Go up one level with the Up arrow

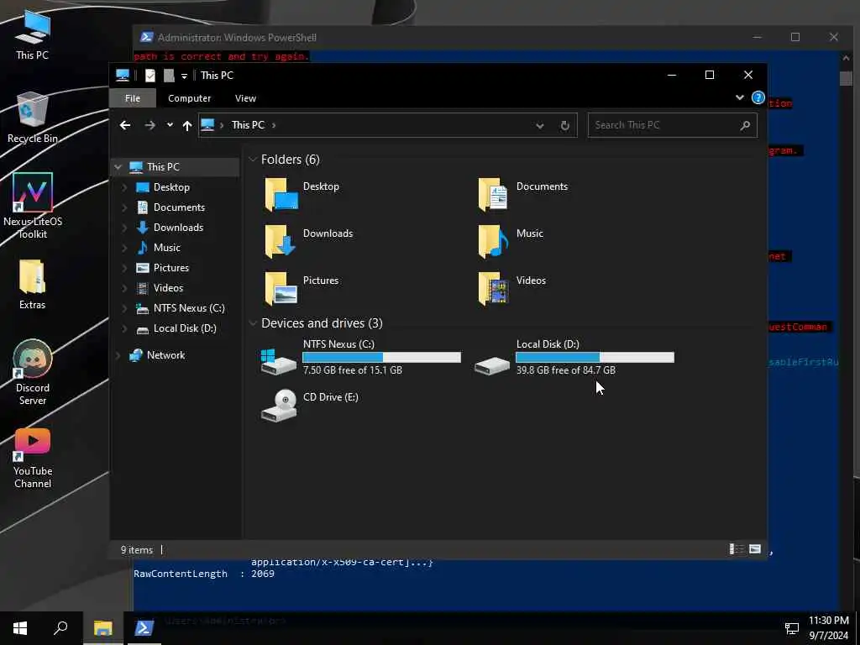click(x=187, y=126)
